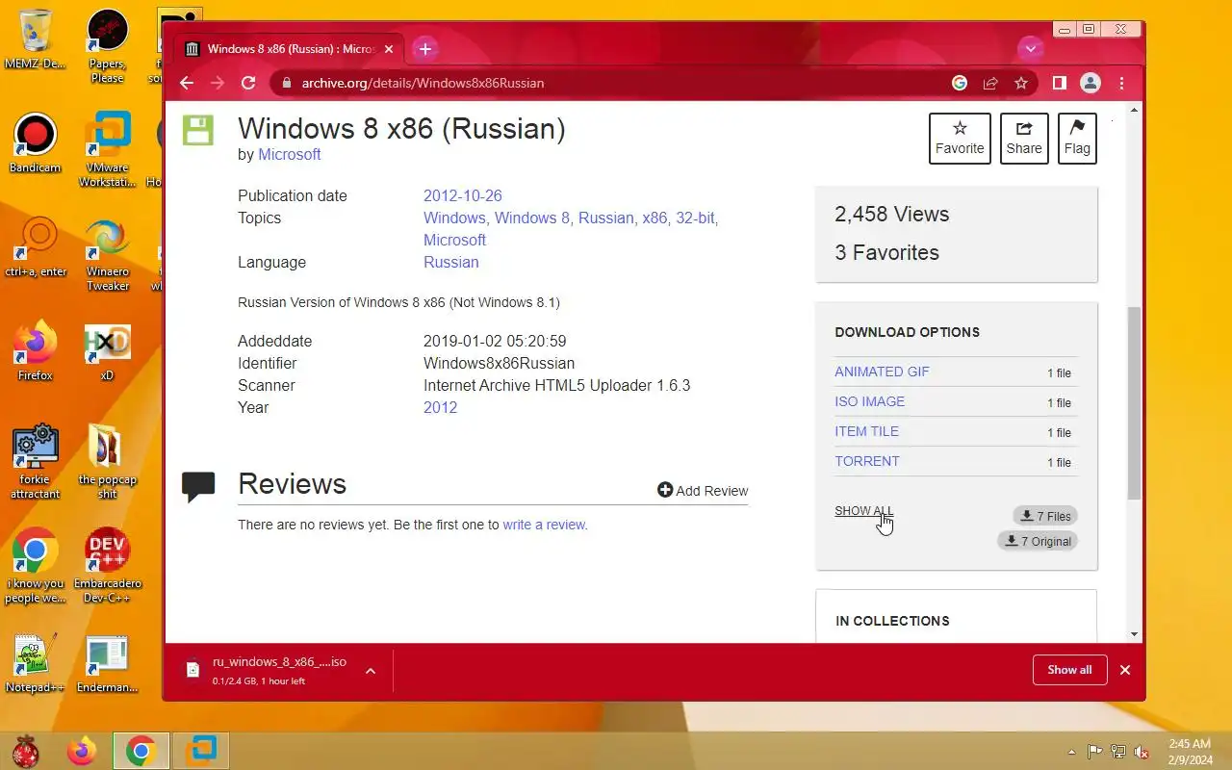Viewport: 1232px width, 770px height.
Task: Open the Windows 8 topic link
Action: (532, 218)
